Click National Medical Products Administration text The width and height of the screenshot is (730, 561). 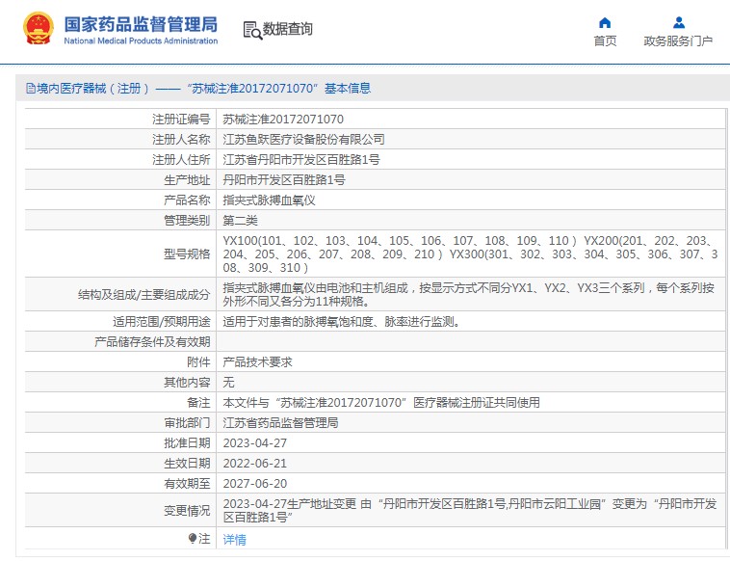pyautogui.click(x=141, y=41)
